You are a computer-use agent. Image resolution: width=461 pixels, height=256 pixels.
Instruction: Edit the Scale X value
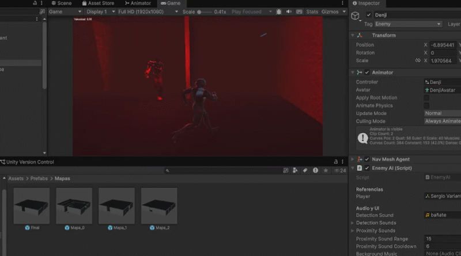[x=443, y=61]
